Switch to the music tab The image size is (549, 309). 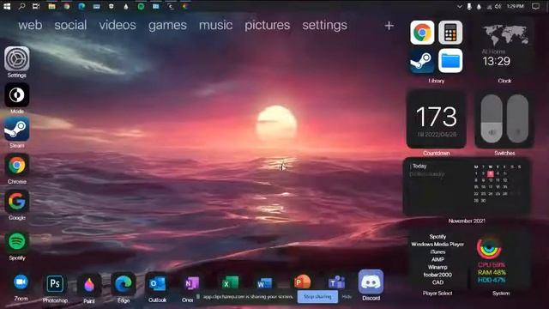click(x=215, y=25)
